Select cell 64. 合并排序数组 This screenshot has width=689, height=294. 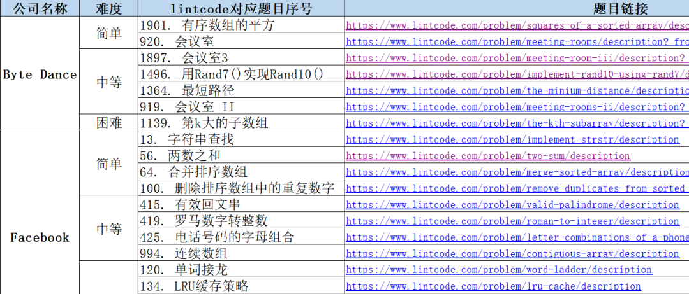click(241, 172)
